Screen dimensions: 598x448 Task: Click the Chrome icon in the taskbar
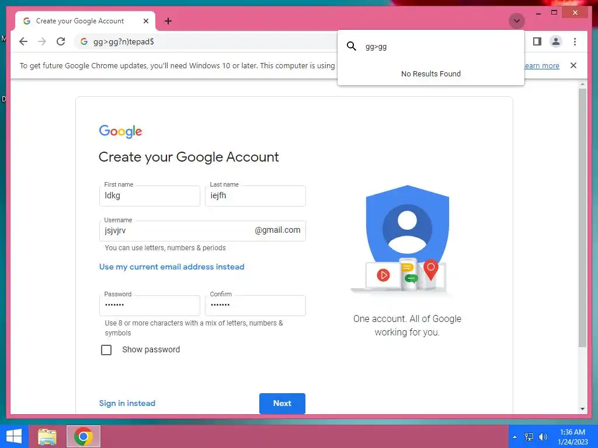click(x=84, y=436)
